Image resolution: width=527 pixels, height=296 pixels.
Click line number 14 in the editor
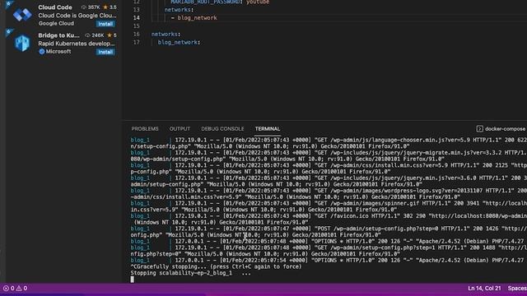[x=136, y=18]
